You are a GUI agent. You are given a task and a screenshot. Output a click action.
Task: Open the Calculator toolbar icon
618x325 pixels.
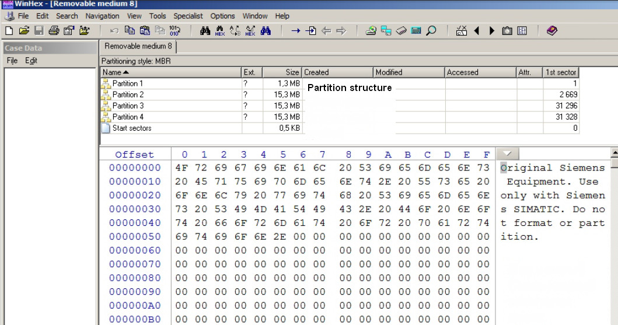click(x=416, y=31)
